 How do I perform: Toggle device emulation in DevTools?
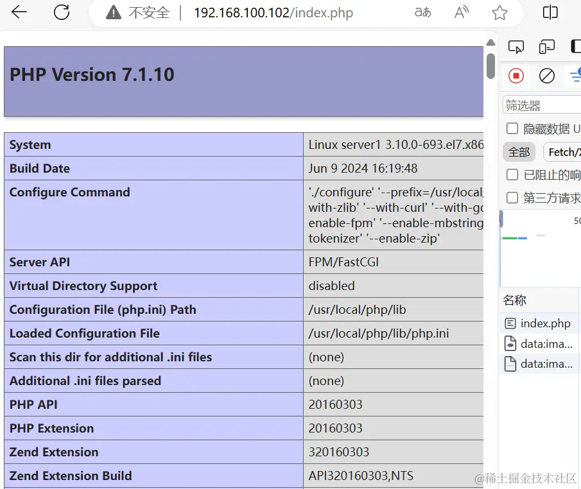coord(546,47)
